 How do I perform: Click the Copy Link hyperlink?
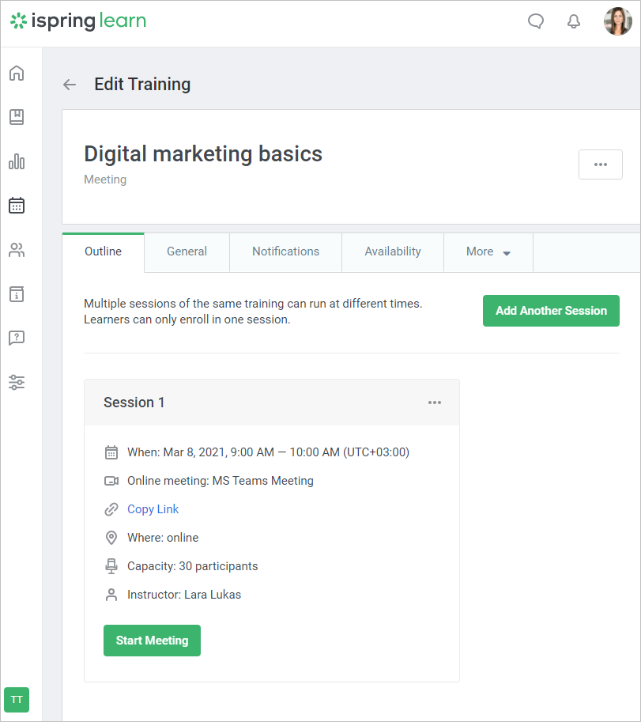[153, 509]
